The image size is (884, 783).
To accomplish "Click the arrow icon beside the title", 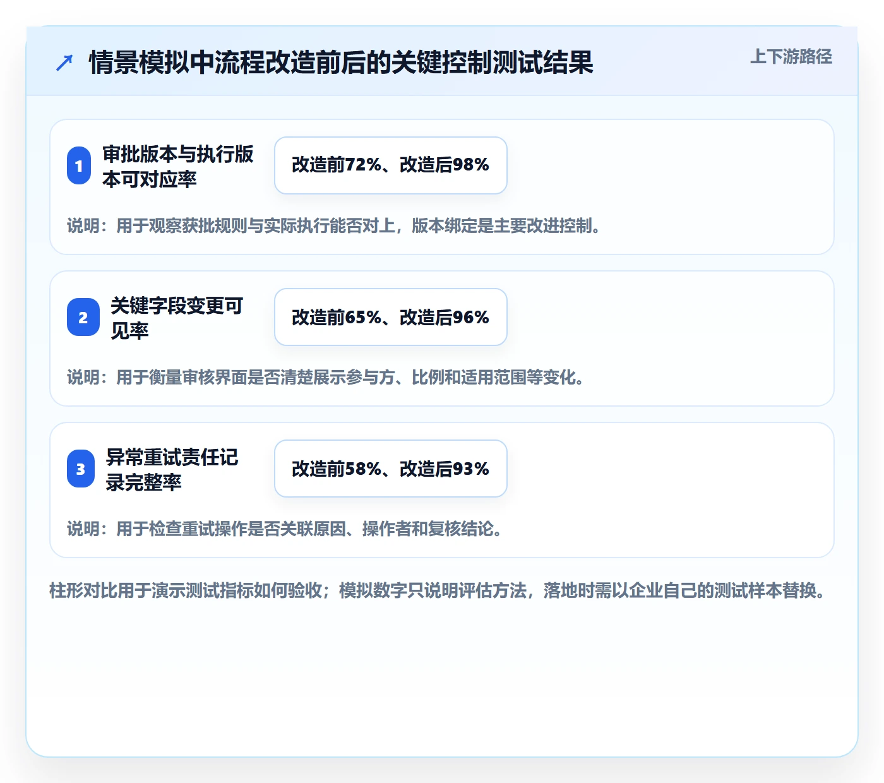I will [x=64, y=63].
